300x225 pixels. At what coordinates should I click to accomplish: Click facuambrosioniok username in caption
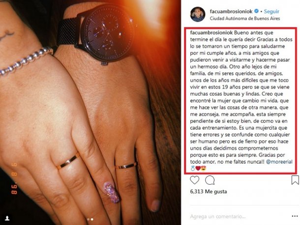(x=211, y=32)
